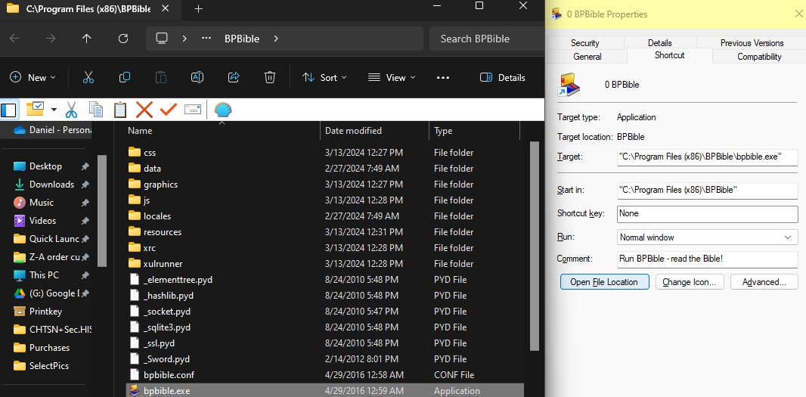Click the Share icon in command bar
The image size is (806, 397).
coord(234,78)
